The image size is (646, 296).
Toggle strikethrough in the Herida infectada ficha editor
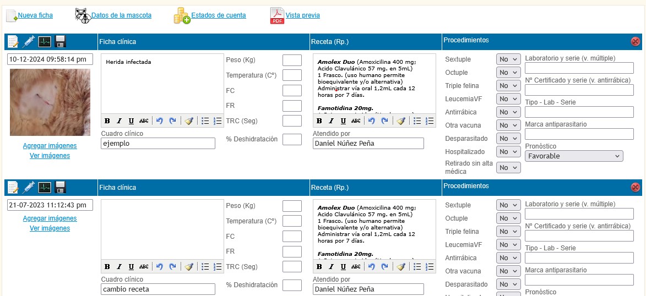point(143,120)
